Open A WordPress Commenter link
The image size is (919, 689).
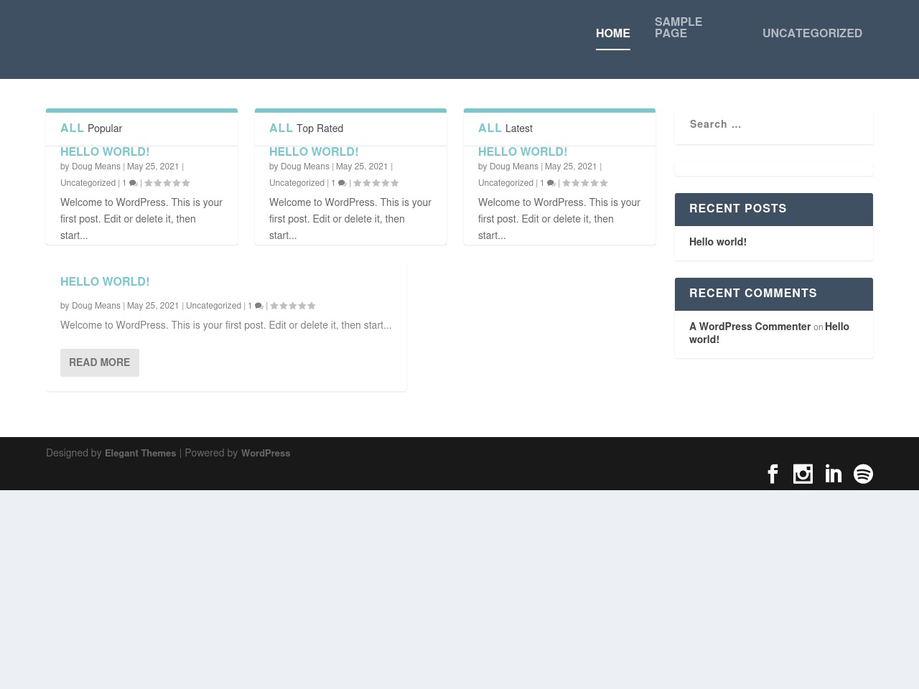[750, 327]
